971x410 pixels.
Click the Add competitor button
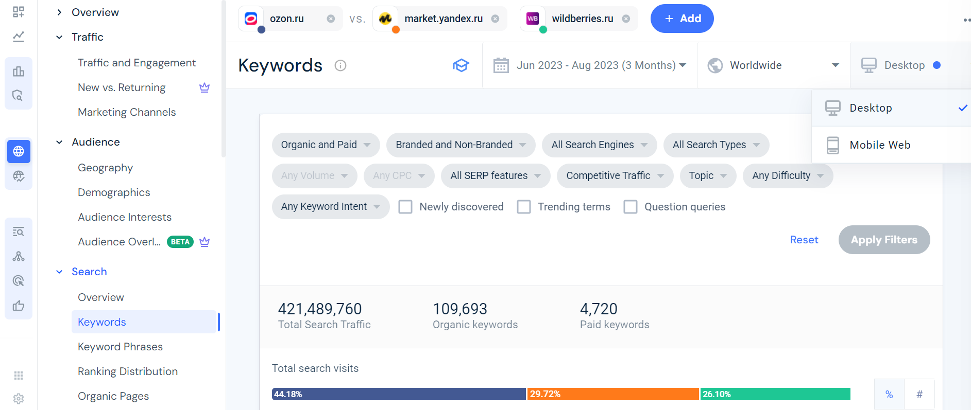point(682,19)
